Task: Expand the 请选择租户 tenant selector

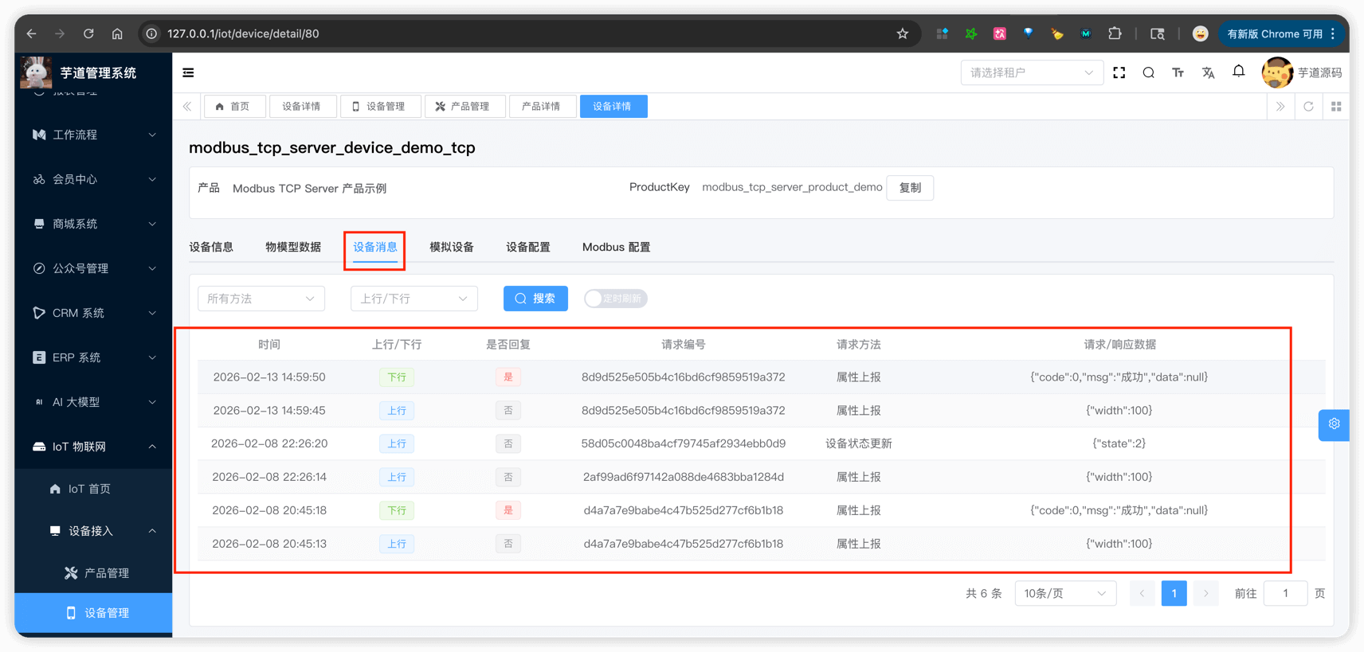Action: point(1031,72)
